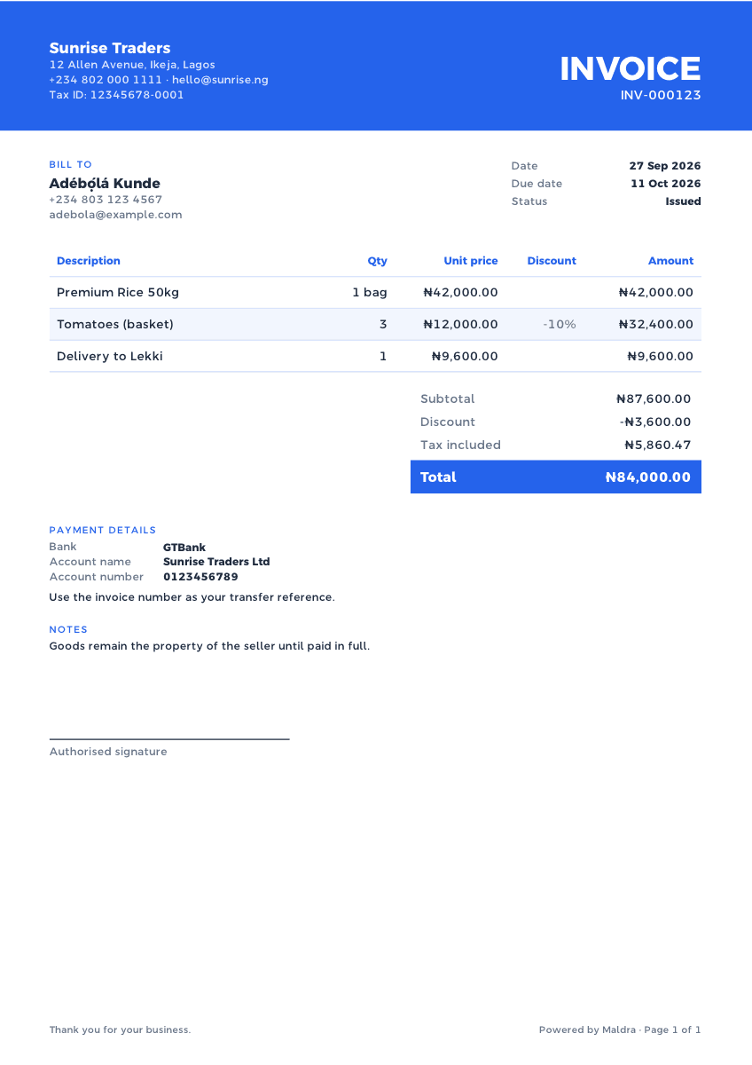Click unit price ₦12,000.00
The image size is (752, 1065).
pos(461,324)
